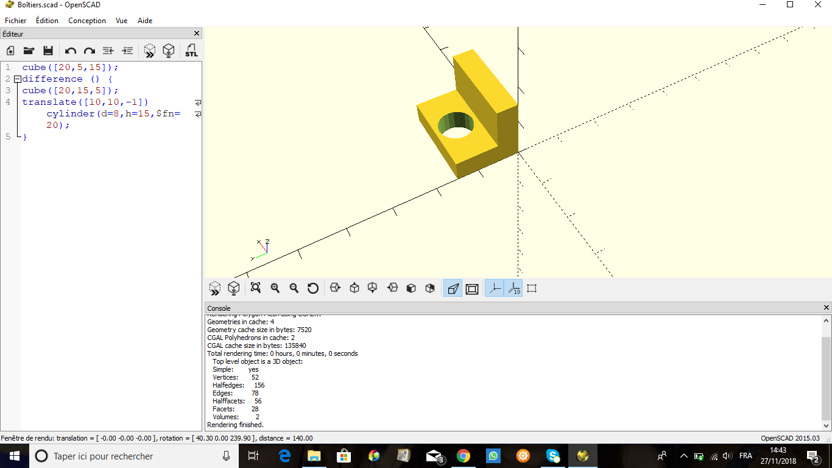Switch to the Top view
The width and height of the screenshot is (832, 468).
click(x=354, y=288)
